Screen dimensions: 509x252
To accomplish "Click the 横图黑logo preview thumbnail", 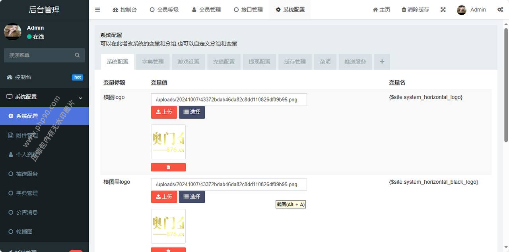I will pyautogui.click(x=168, y=226).
